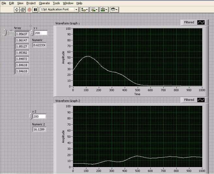
Task: Click the Waveform Graph 1 title label
Action: pos(68,23)
